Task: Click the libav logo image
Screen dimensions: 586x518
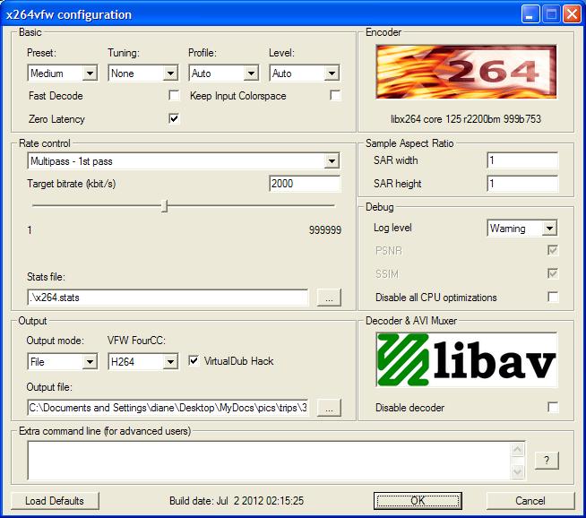Action: tap(466, 360)
